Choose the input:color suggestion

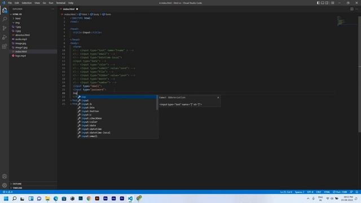coord(117,122)
